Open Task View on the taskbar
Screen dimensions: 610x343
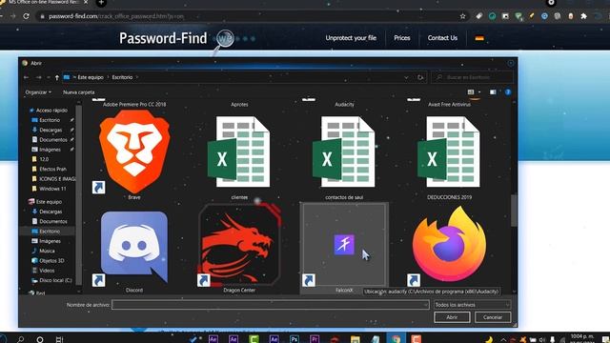coord(59,339)
